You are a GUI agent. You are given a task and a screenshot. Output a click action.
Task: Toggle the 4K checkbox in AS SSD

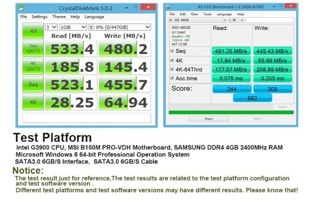(x=172, y=61)
